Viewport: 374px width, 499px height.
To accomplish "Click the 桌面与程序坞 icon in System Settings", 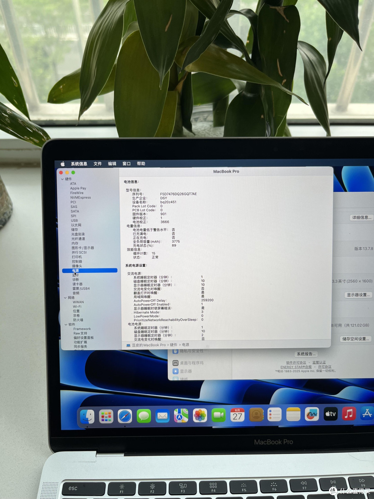I will pyautogui.click(x=176, y=363).
